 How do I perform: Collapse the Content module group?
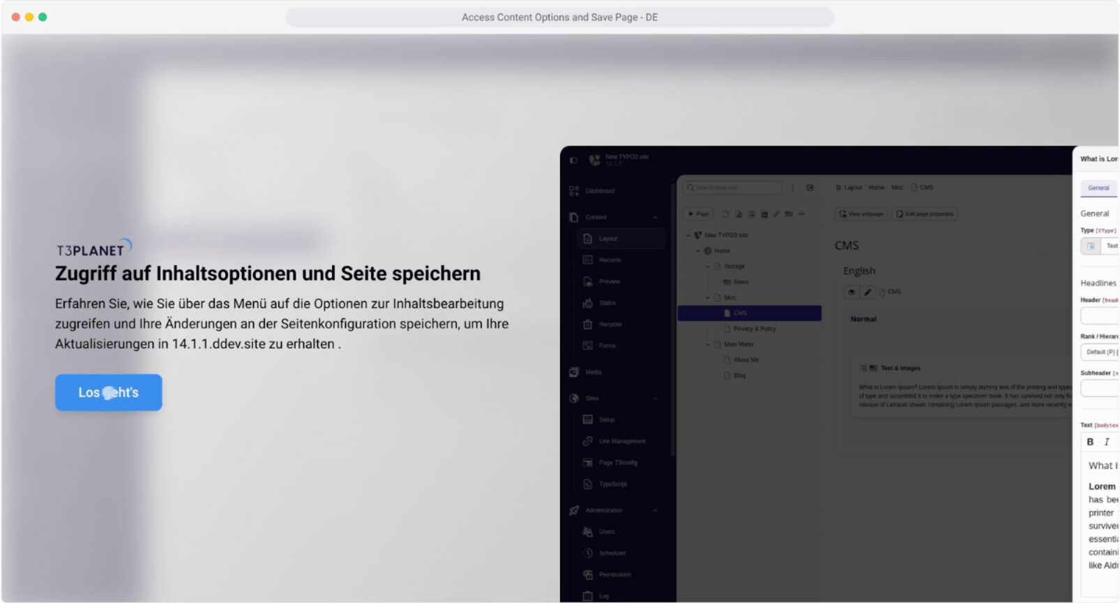point(655,217)
